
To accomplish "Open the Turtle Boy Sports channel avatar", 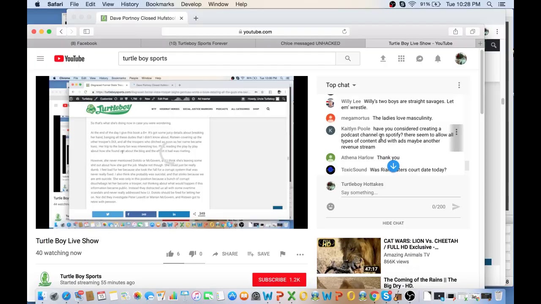I will coord(45,279).
